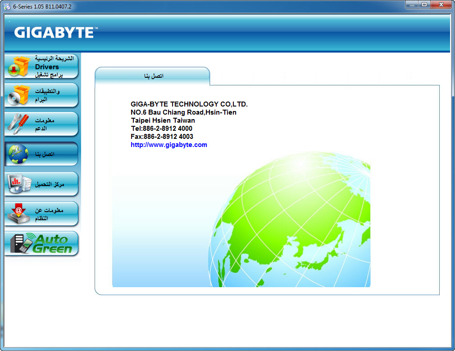455x351 pixels.
Task: Click the GIGABYTE logo in the banner
Action: [56, 32]
